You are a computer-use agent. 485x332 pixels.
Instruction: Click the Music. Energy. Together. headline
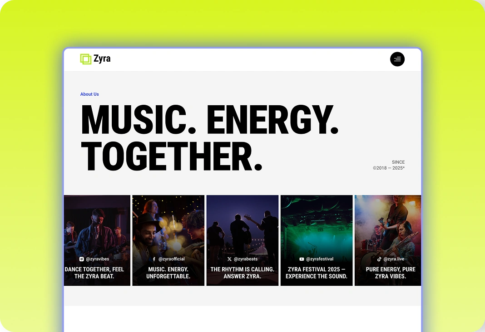(x=209, y=138)
